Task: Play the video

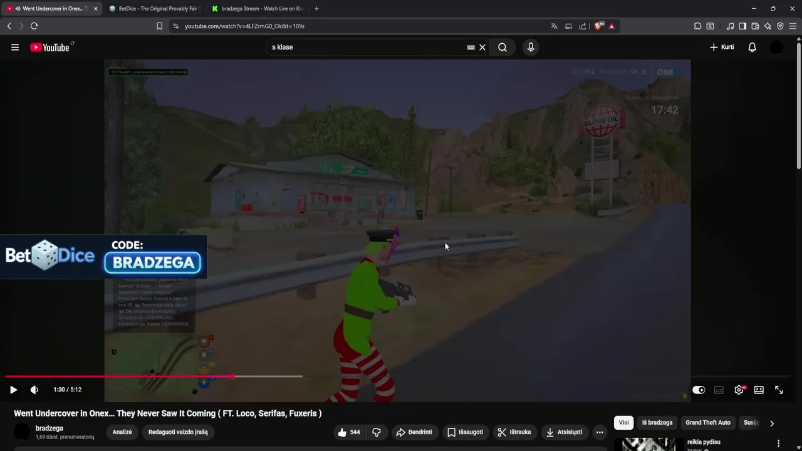Action: [x=13, y=390]
